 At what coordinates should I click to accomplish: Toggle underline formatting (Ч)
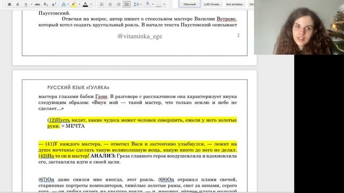coord(26,4)
